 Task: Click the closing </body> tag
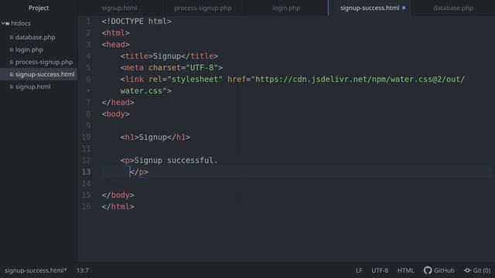pyautogui.click(x=118, y=195)
